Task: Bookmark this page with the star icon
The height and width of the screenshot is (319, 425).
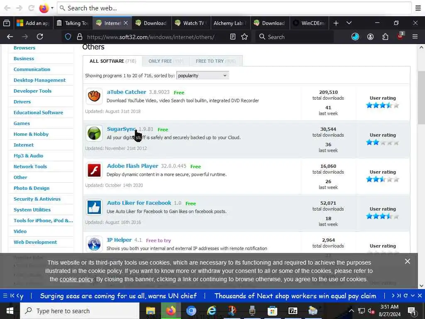Action: [x=244, y=37]
